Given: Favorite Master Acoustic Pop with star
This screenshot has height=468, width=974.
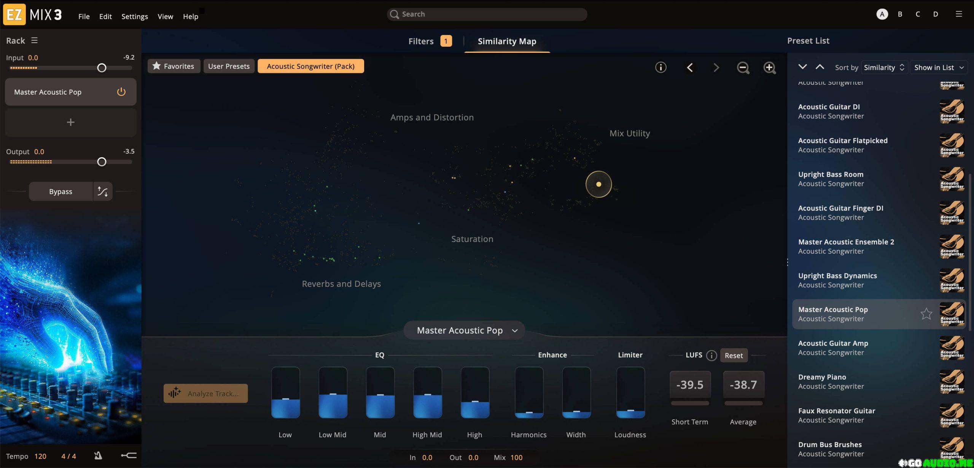Looking at the screenshot, I should (926, 314).
